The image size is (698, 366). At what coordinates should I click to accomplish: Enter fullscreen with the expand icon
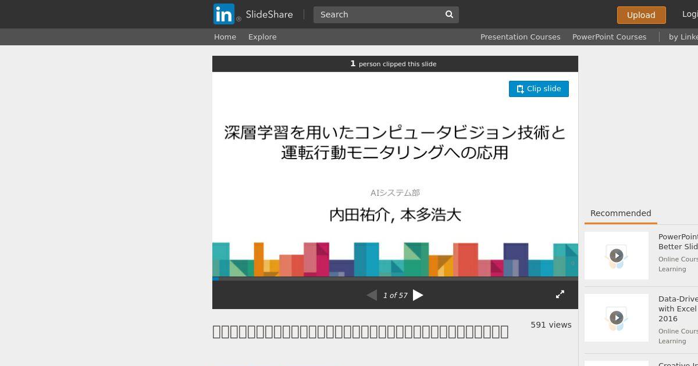click(560, 295)
